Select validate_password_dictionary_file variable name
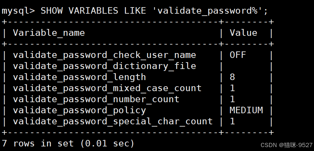314x151 pixels. pos(105,66)
